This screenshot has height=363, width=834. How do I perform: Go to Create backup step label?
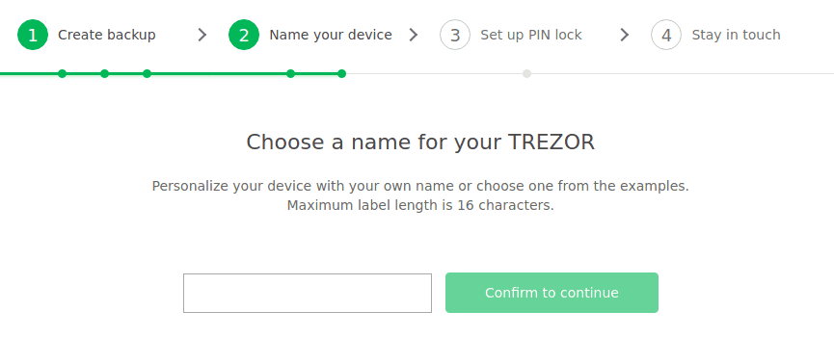[106, 35]
